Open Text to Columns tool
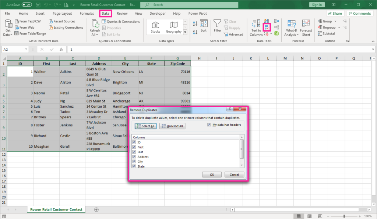 tap(256, 28)
